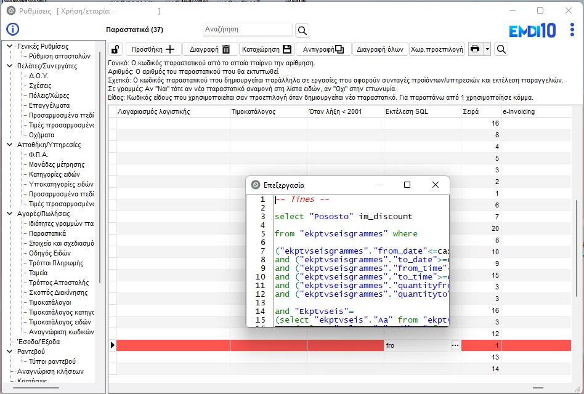Viewport: 584px width, 394px height.
Task: Select Τιμοκατάλογος ειδών in the tree
Action: pos(60,322)
